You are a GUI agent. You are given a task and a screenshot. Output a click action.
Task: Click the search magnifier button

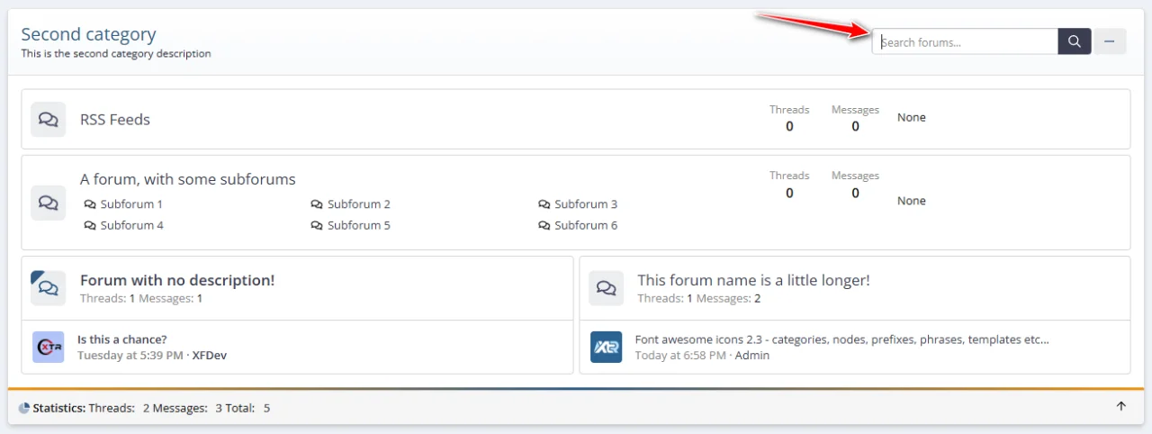(1074, 41)
